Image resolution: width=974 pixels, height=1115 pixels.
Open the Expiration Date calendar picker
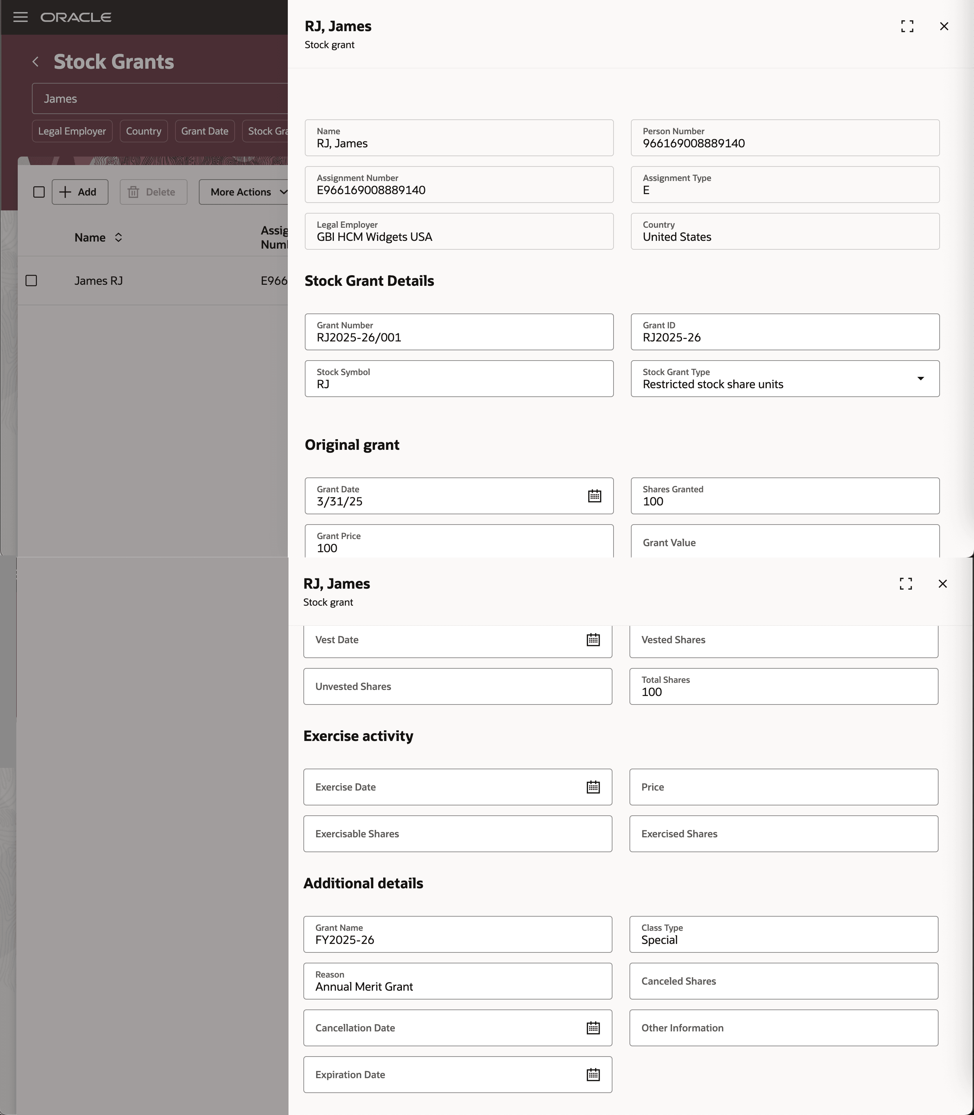coord(593,1074)
